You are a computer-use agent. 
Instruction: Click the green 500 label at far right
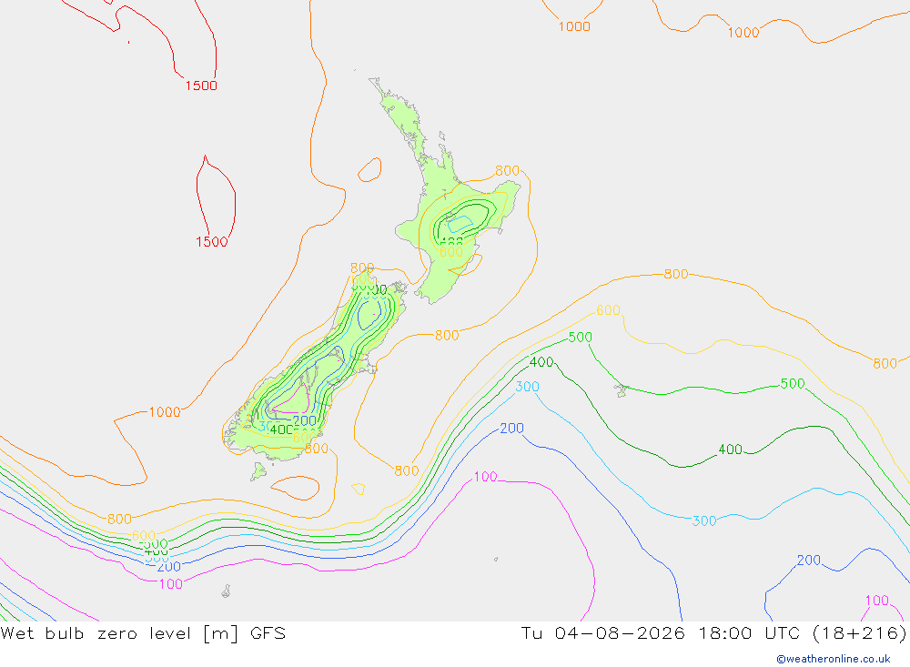point(793,384)
